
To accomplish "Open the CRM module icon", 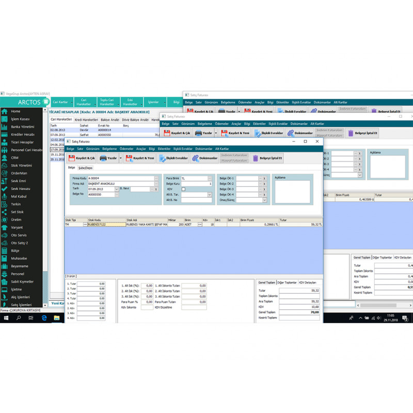I will [5, 158].
